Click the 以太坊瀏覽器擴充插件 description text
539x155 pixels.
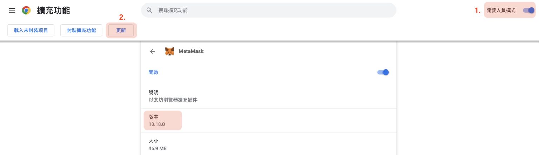173,100
